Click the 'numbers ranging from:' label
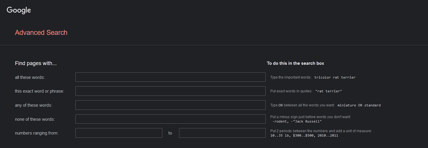The image size is (428, 148). 37,133
